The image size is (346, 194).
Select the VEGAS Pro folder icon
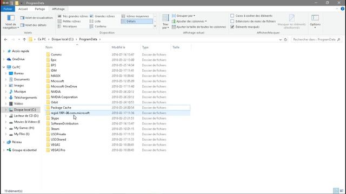click(x=48, y=150)
